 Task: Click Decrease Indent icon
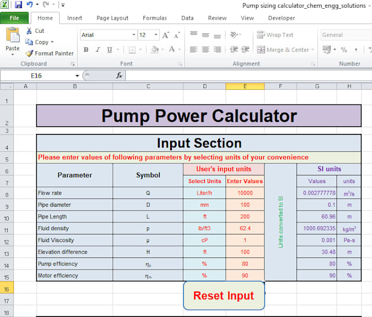234,50
